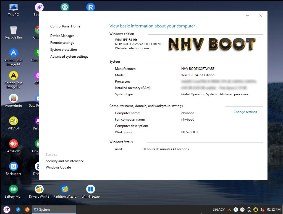283x214 pixels.
Task: Click the 'Windows edition' section heading
Action: point(122,34)
